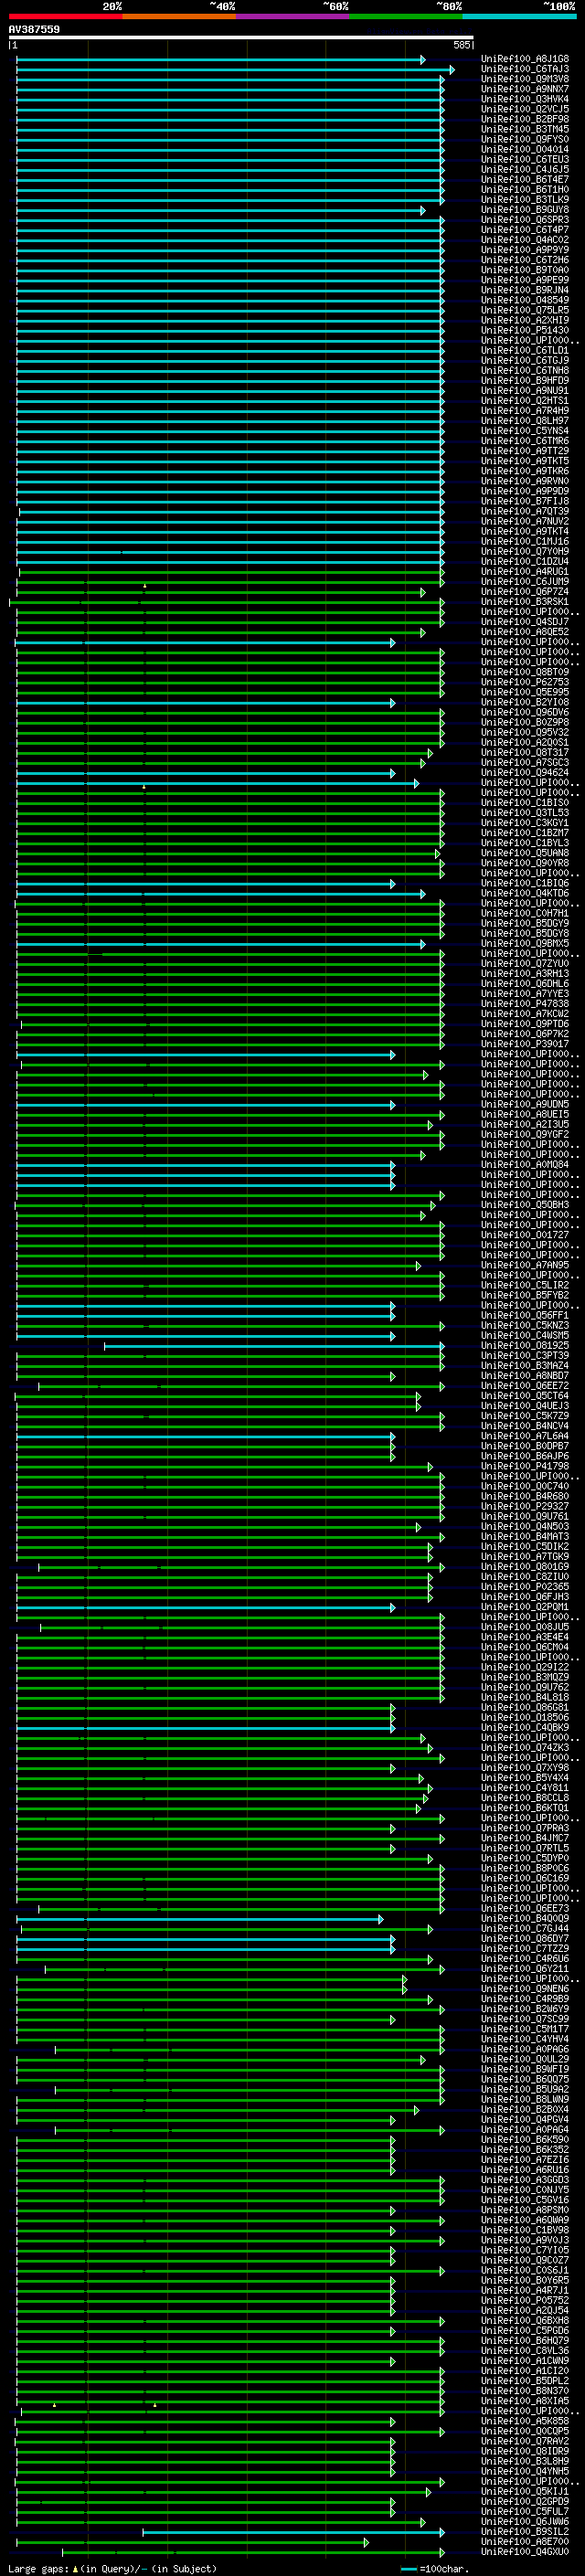Viewport: 585px width, 2576px height.
Task: Select the query name AV387559
Action: (x=34, y=29)
